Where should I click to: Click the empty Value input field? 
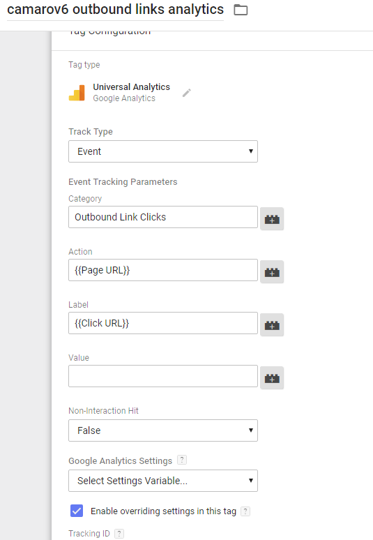[163, 376]
